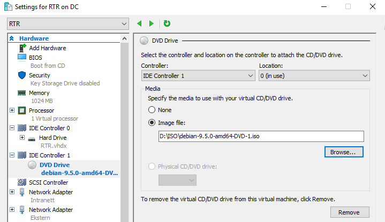Viewport: 385px width, 222px height.
Task: Click the Add Hardware icon
Action: 22,48
